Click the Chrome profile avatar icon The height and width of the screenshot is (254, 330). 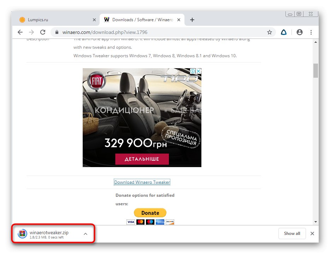(x=299, y=32)
